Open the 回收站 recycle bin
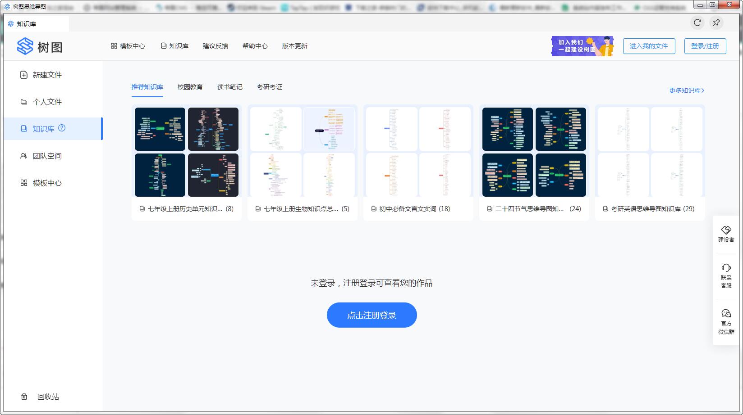 click(41, 397)
